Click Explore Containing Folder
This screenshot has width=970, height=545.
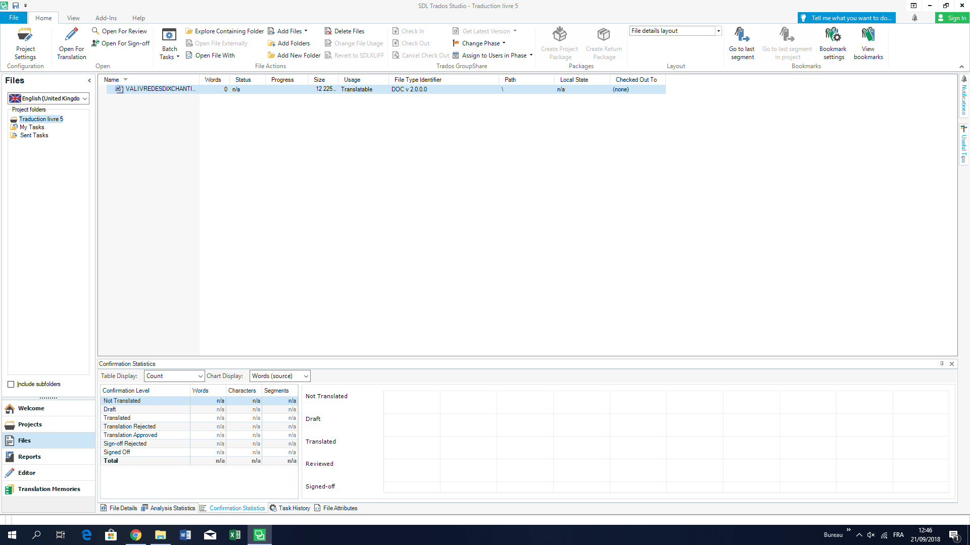click(x=225, y=31)
